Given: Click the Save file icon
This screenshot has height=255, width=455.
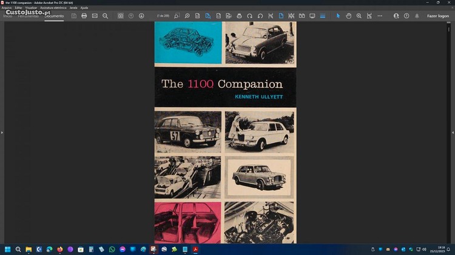Looking at the screenshot, I should pos(74,16).
